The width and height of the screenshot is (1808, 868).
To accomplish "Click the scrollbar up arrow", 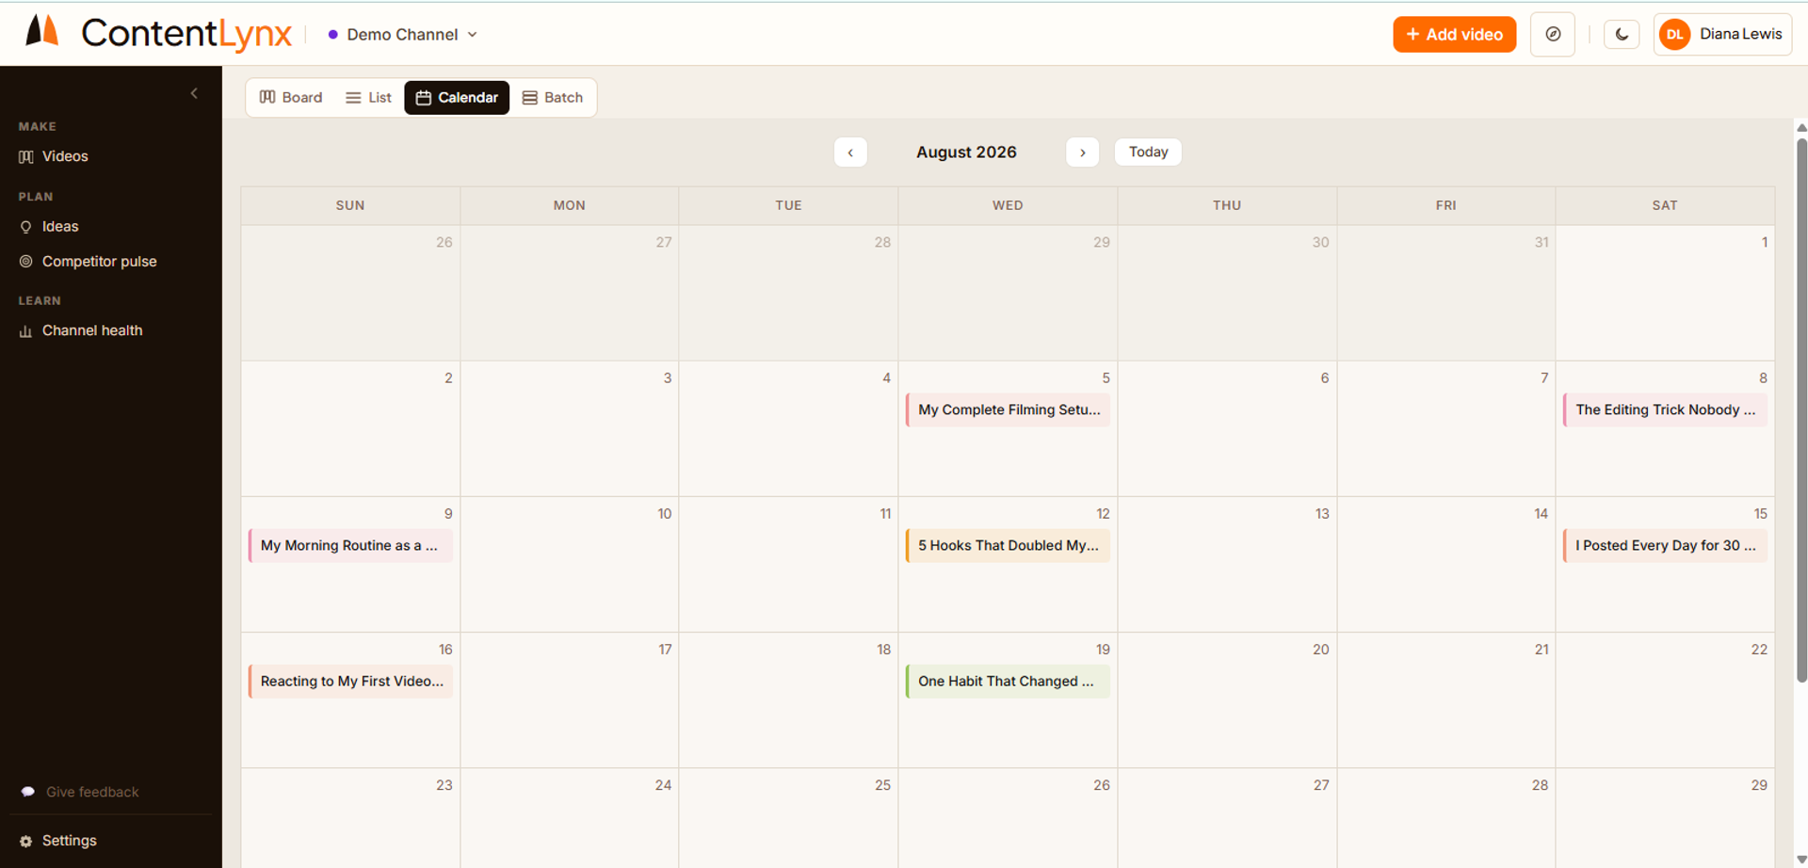I will pyautogui.click(x=1800, y=127).
